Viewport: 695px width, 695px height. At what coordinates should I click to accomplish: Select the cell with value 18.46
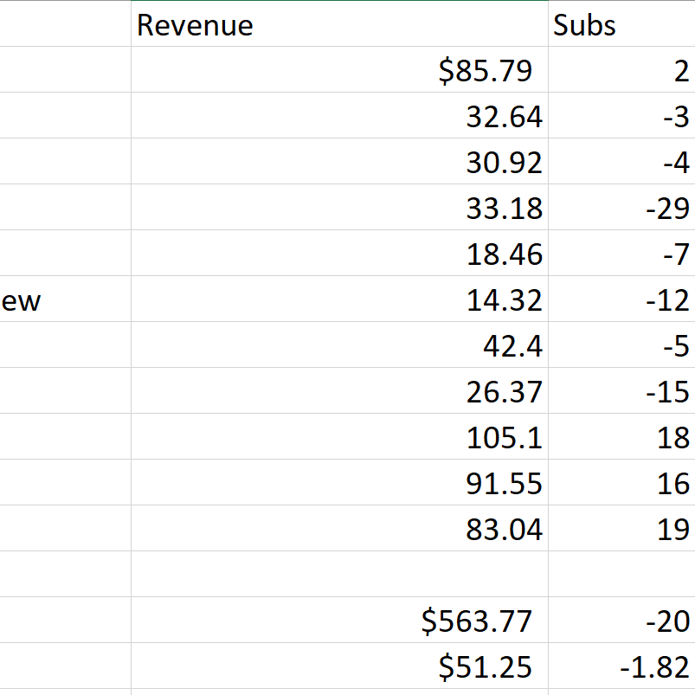(x=338, y=254)
